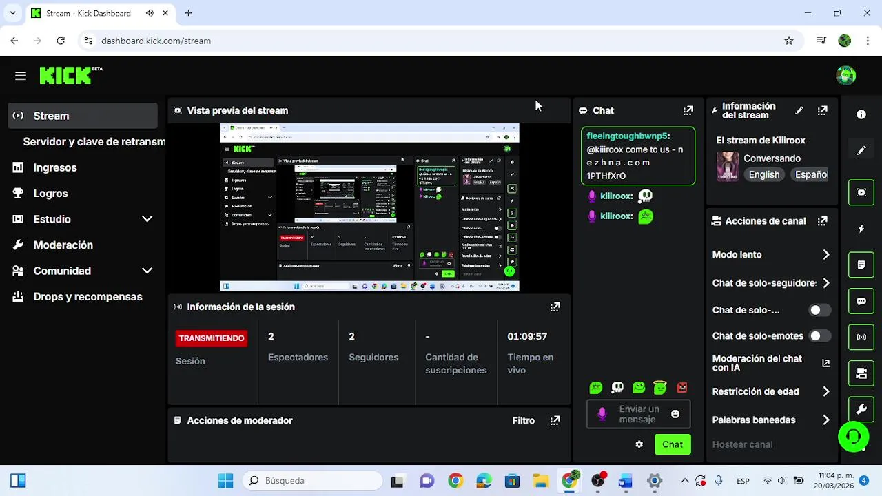Toggle the notes widget icon in right toolbar
The image size is (882, 496).
[x=861, y=265]
